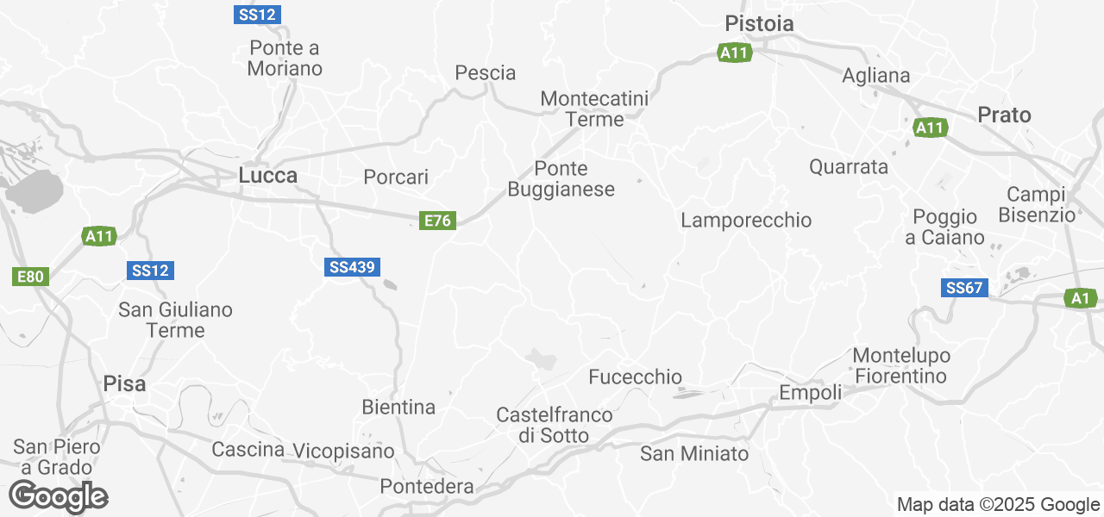Screen dimensions: 1104x517
Task: Select the Lucca city label
Action: coord(268,176)
